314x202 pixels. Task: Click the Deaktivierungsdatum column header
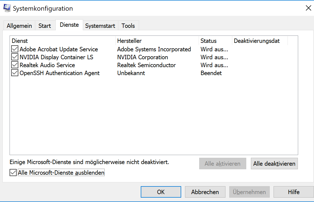pos(260,41)
